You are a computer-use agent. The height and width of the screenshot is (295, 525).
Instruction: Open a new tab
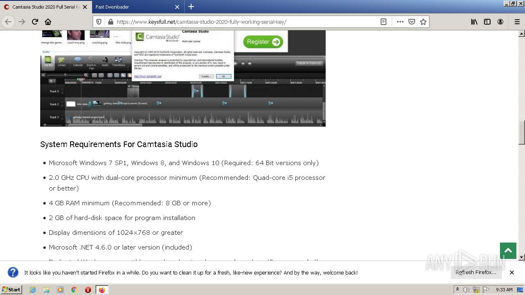click(191, 7)
